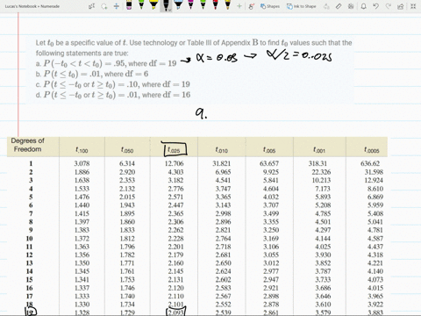Viewport: 421px width, 316px height.
Task: Click problem statement part a line
Action: (106, 63)
